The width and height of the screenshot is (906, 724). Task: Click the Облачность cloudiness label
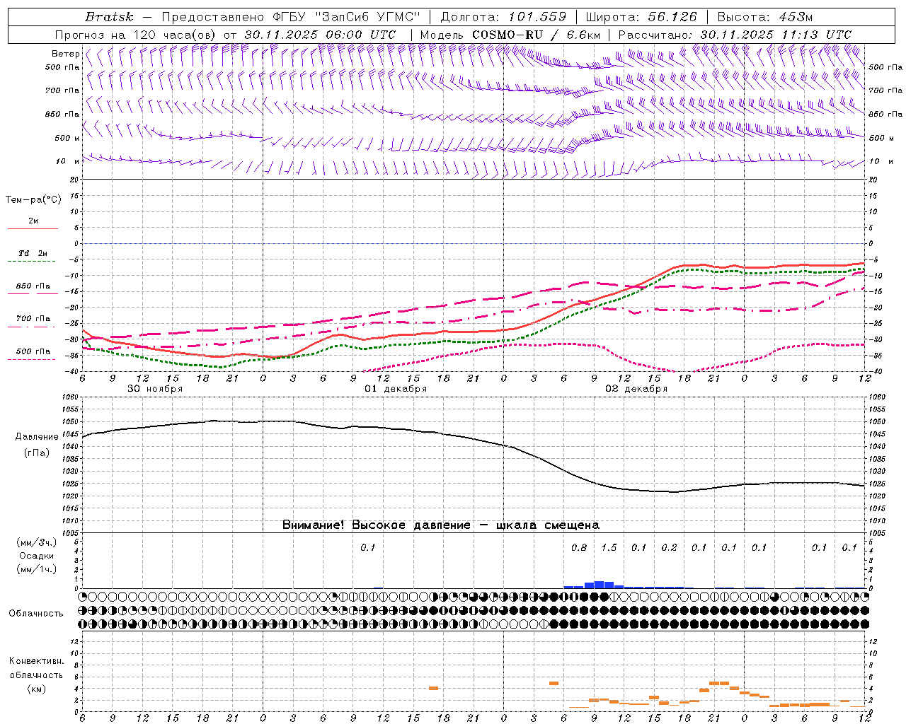click(x=36, y=613)
